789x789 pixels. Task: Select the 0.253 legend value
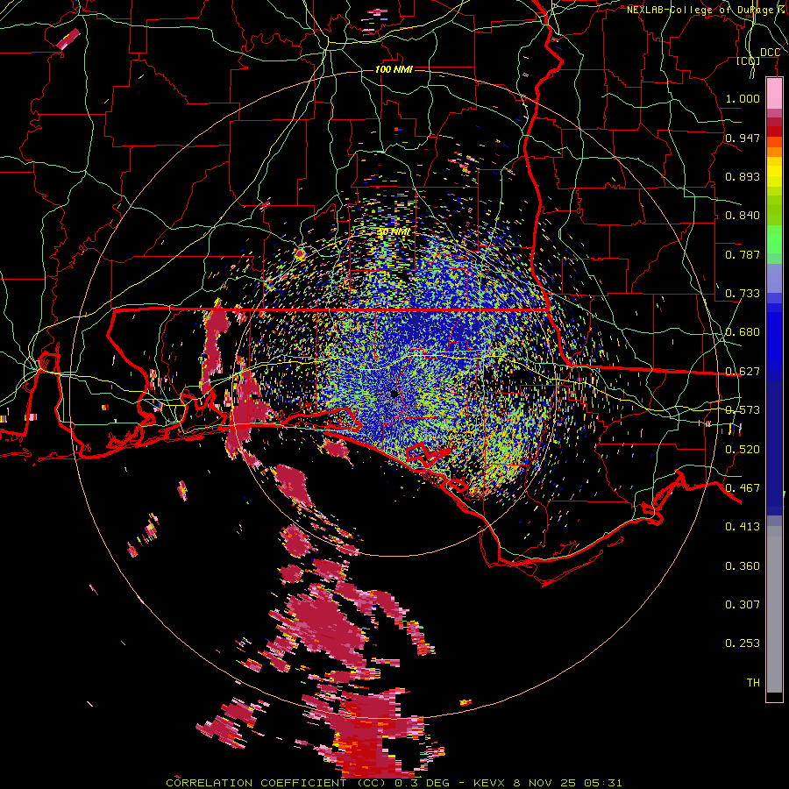coord(743,643)
